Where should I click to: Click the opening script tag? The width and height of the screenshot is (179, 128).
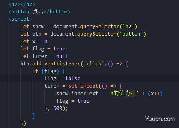pos(20,19)
